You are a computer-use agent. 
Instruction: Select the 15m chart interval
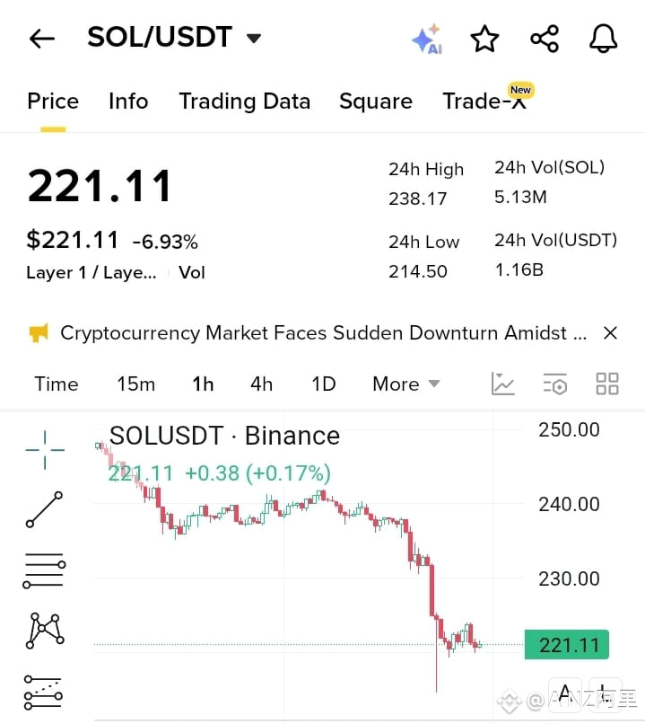pos(136,384)
